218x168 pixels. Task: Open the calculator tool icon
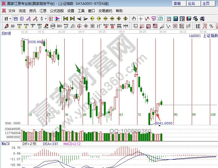(175, 19)
